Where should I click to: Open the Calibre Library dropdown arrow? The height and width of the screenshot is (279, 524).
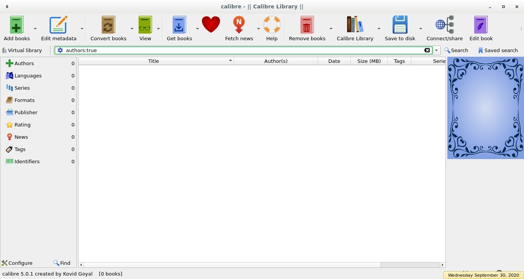coord(379,29)
